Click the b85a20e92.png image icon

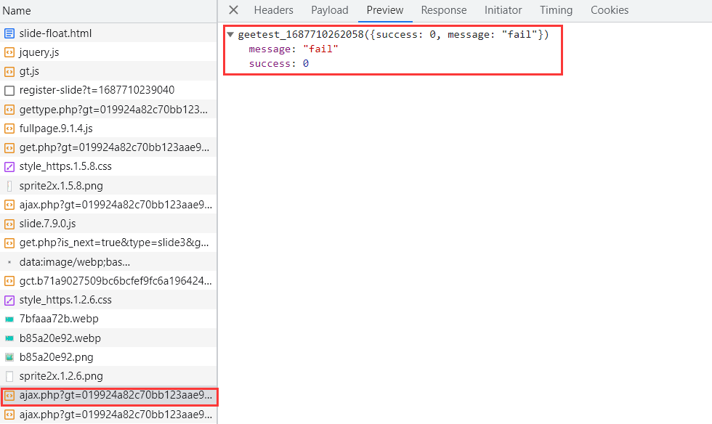click(9, 357)
